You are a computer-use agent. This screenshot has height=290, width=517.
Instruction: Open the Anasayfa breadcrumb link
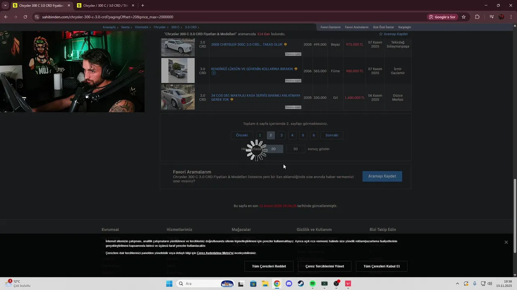(109, 27)
